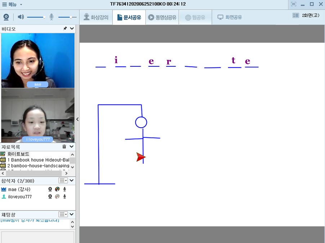Pin the 비디오 video panel
Image resolution: width=325 pixels, height=243 pixels.
point(65,28)
